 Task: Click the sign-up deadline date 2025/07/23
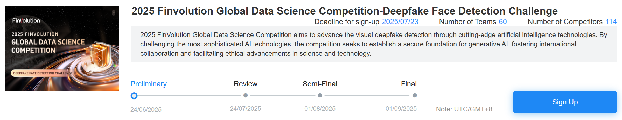click(x=400, y=22)
